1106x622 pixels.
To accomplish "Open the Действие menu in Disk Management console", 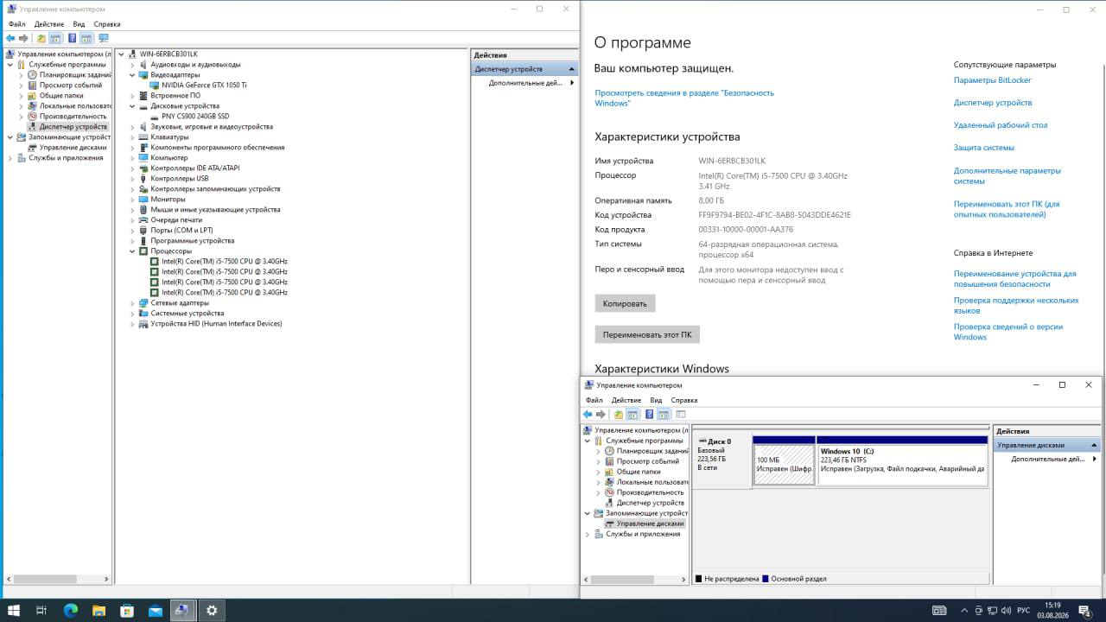I will (x=626, y=400).
